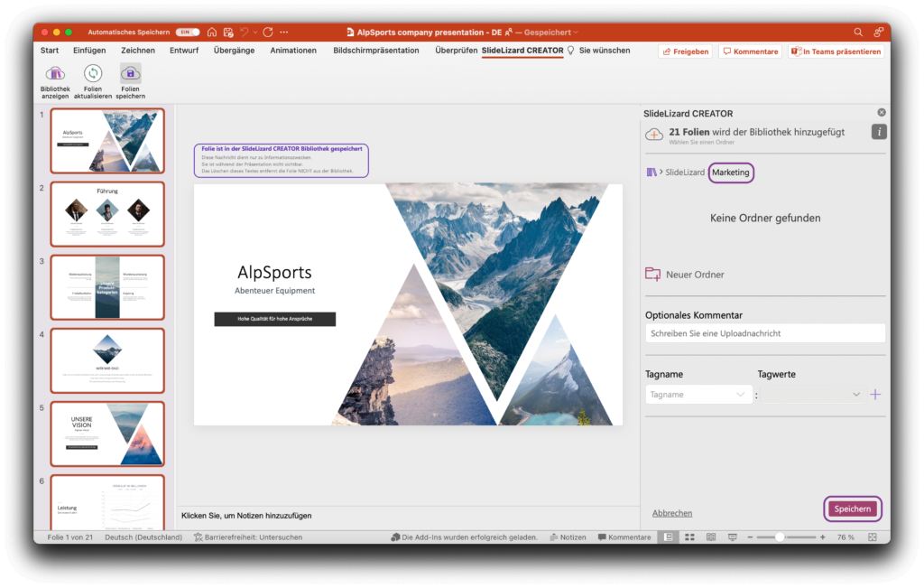
Task: Open the Animationen tab
Action: point(293,51)
